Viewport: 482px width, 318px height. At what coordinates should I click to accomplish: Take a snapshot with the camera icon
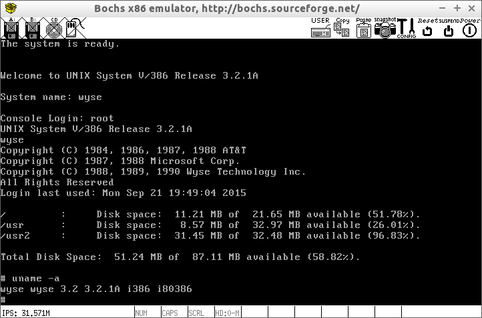385,28
